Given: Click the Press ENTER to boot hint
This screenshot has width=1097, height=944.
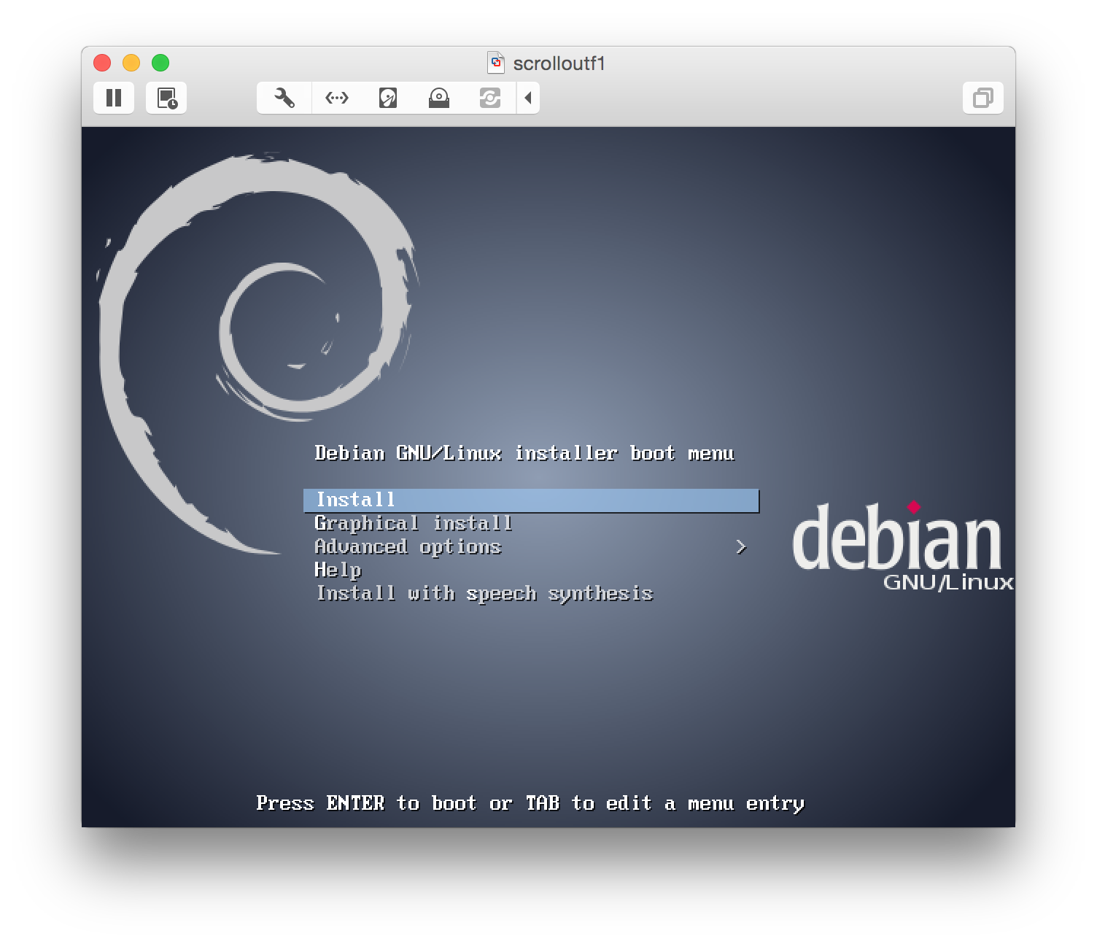Looking at the screenshot, I should click(530, 803).
